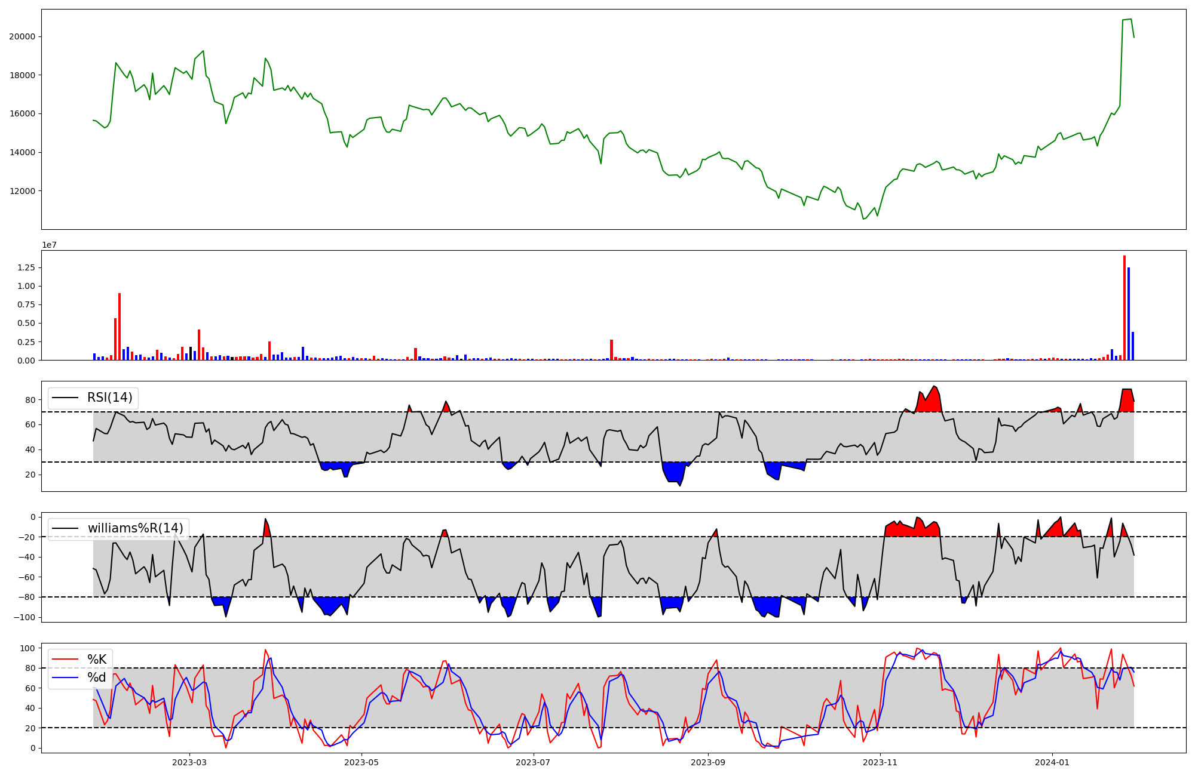Click the 20000 price axis label
This screenshot has height=776, width=1195.
[22, 36]
